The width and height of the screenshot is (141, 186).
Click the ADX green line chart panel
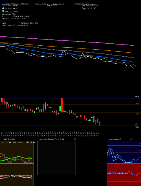[x=17, y=152]
